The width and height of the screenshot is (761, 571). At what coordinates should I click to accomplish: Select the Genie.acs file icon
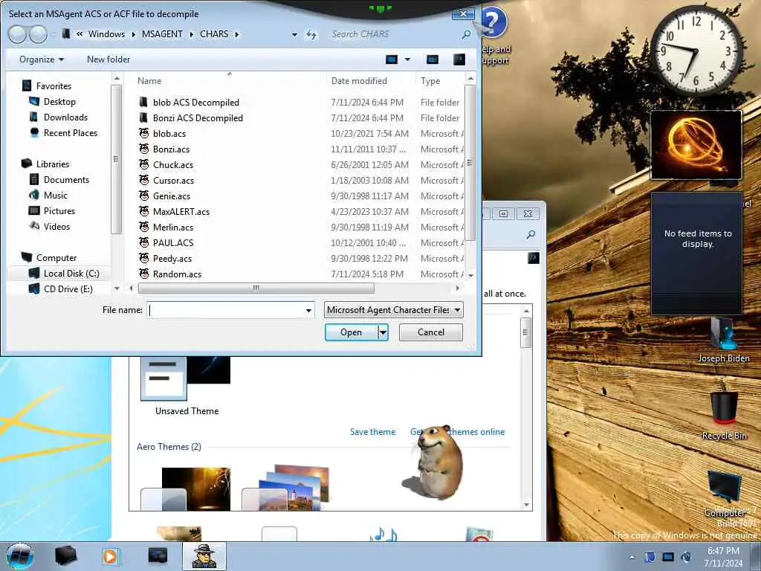pyautogui.click(x=144, y=196)
